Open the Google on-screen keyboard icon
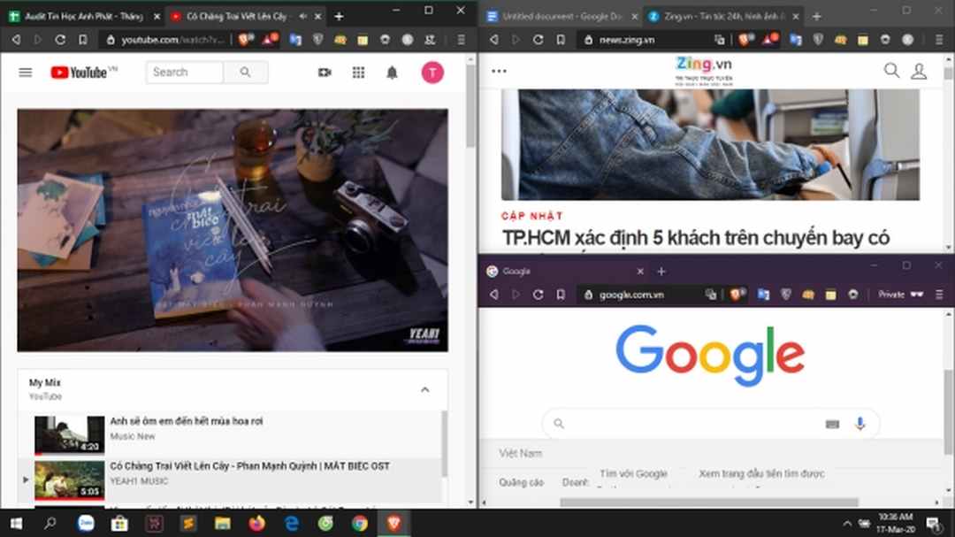The image size is (955, 537). click(832, 425)
